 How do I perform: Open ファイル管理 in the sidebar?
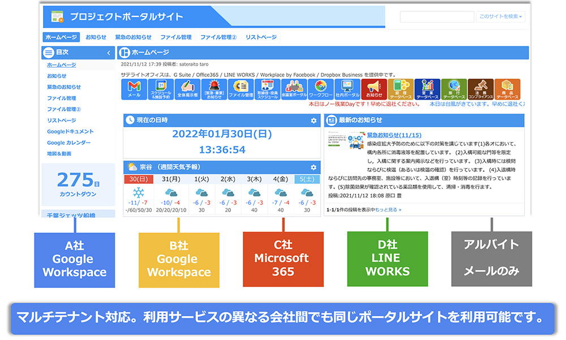click(61, 98)
